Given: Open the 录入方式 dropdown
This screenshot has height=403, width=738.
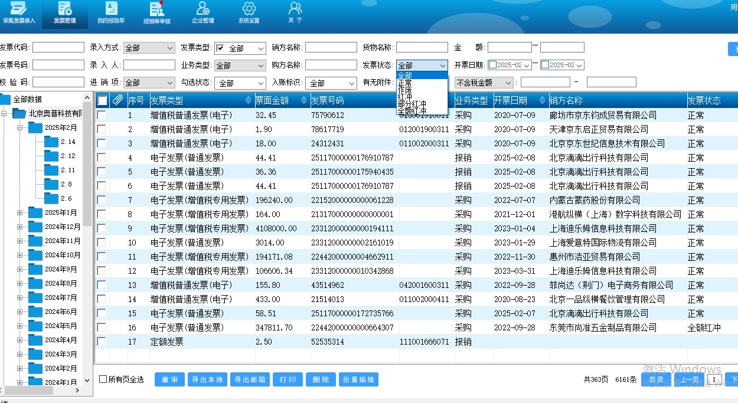Looking at the screenshot, I should (x=149, y=48).
